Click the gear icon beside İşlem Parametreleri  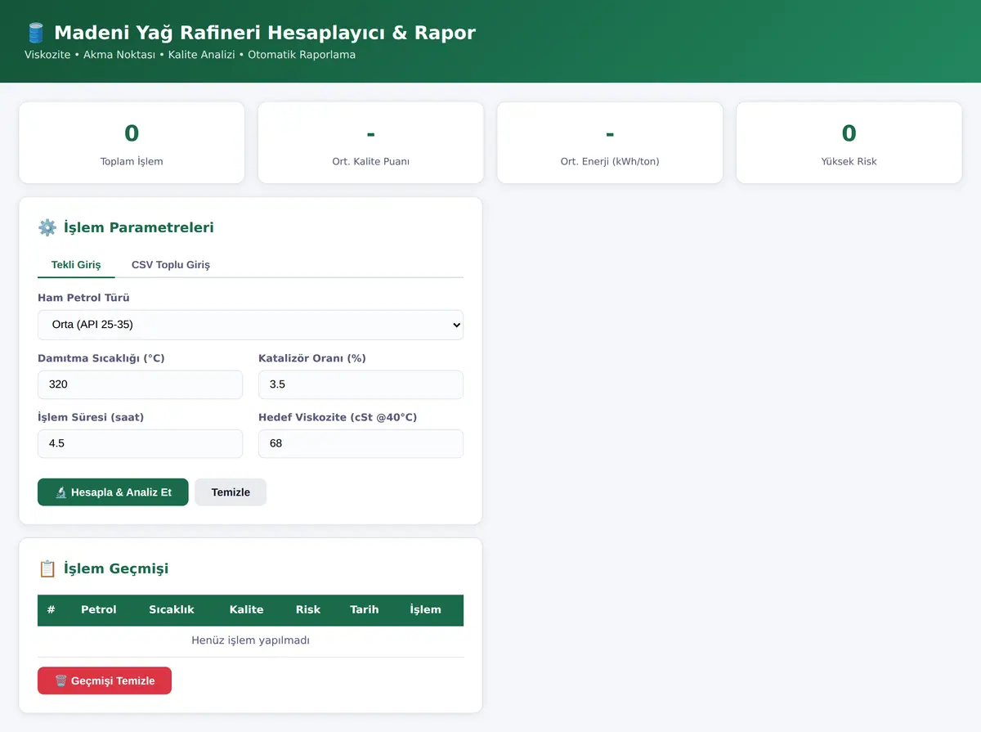pyautogui.click(x=47, y=227)
